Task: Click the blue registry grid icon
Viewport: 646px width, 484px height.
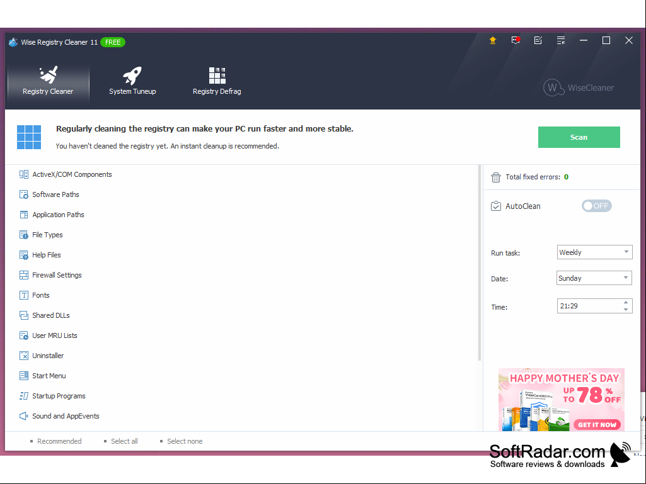Action: point(29,137)
